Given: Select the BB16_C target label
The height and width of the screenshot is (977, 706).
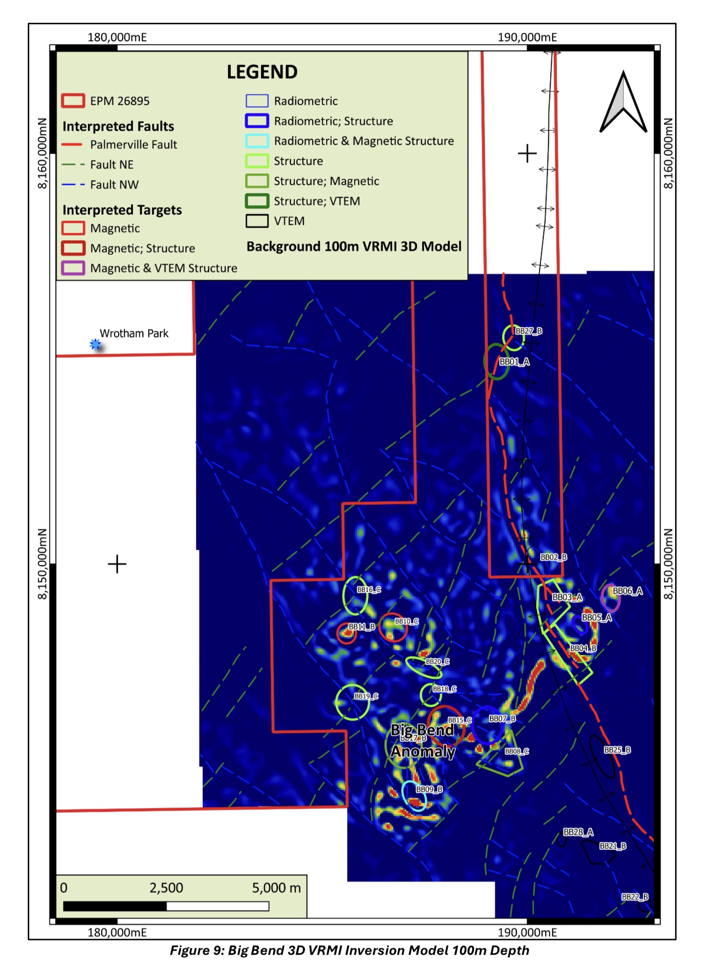Looking at the screenshot, I should point(369,589).
